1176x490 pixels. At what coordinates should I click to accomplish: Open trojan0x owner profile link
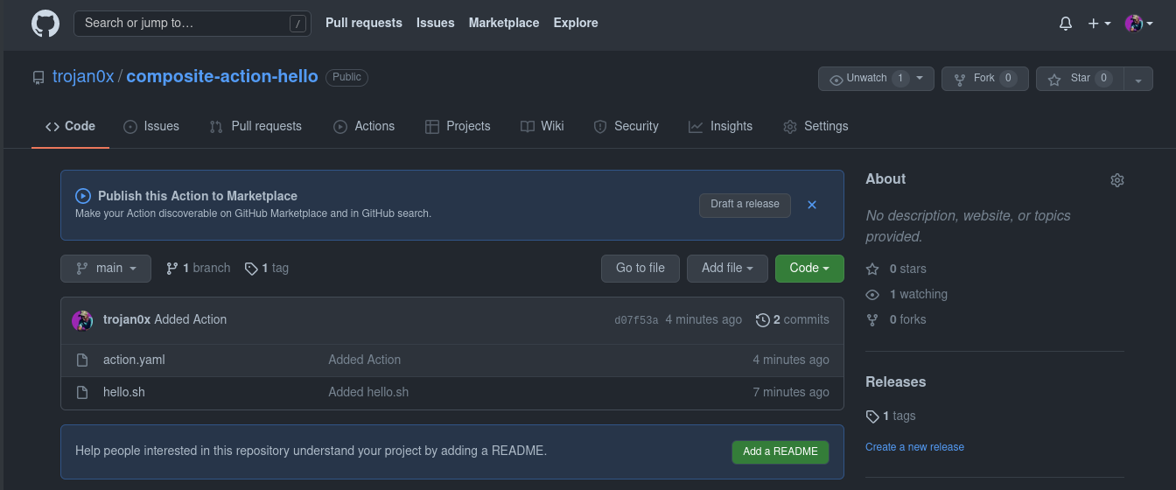(83, 76)
